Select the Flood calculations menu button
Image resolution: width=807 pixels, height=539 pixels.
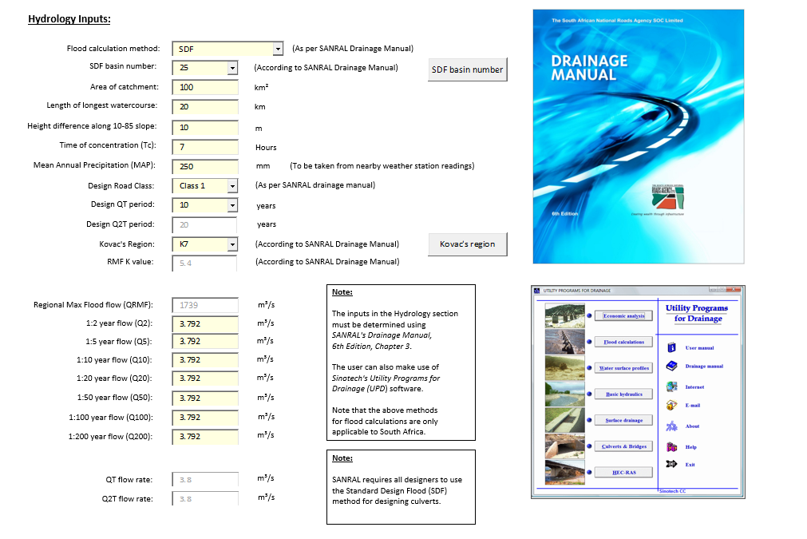click(x=624, y=342)
